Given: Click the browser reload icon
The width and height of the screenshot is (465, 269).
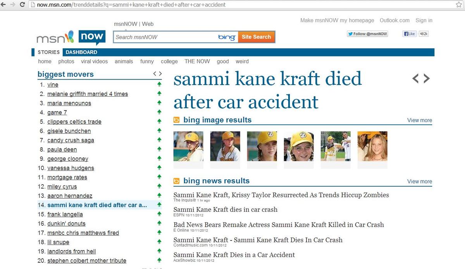Looking at the screenshot, I should [22, 5].
